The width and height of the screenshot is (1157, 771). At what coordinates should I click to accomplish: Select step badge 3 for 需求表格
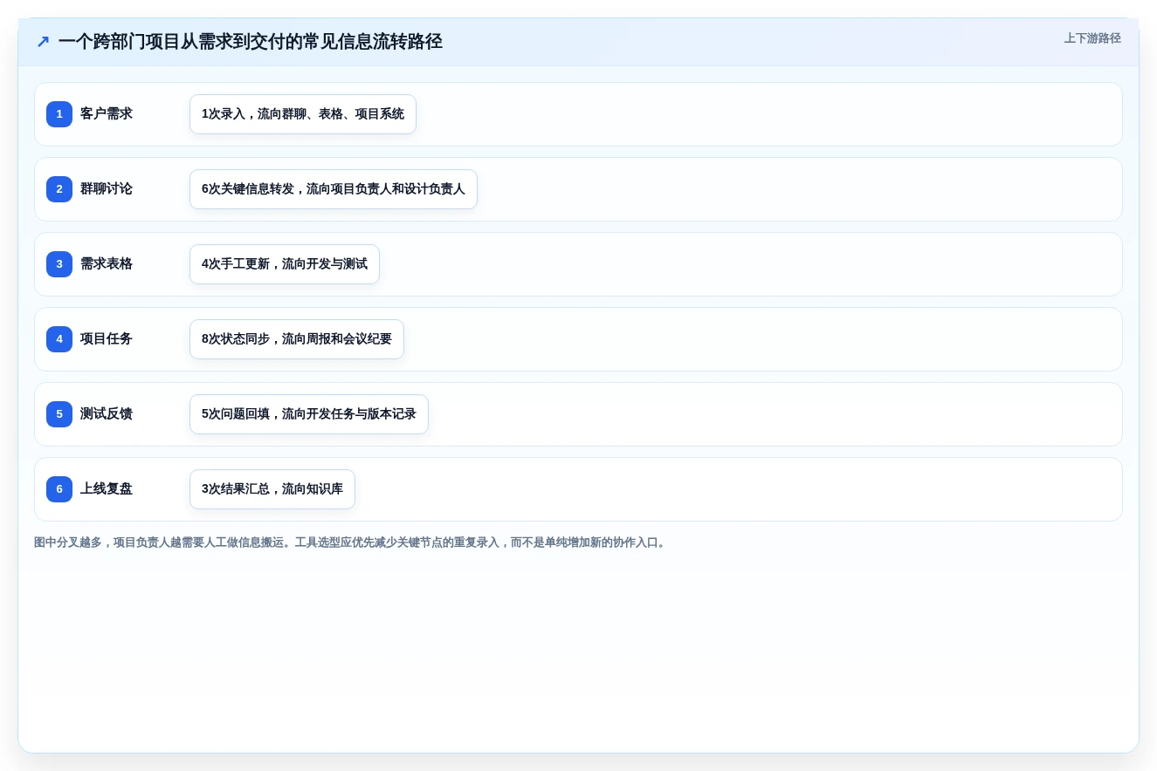[x=59, y=264]
